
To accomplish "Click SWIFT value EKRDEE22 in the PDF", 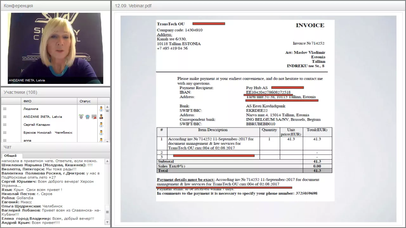I will point(257,111).
